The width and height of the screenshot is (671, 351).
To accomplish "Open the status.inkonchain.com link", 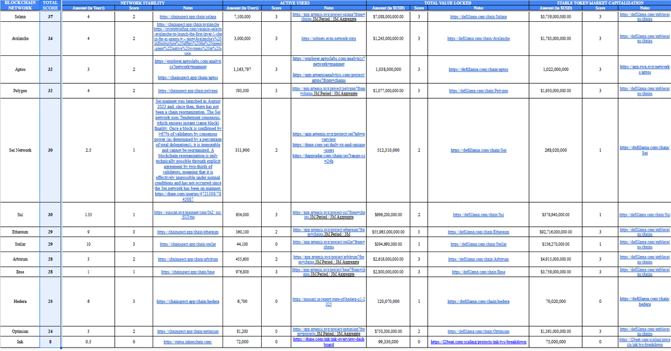I will point(188,341).
